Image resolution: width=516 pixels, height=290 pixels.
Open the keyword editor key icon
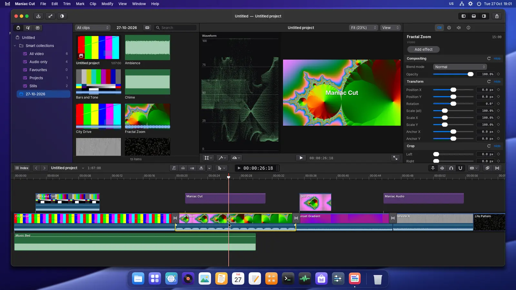coord(50,16)
